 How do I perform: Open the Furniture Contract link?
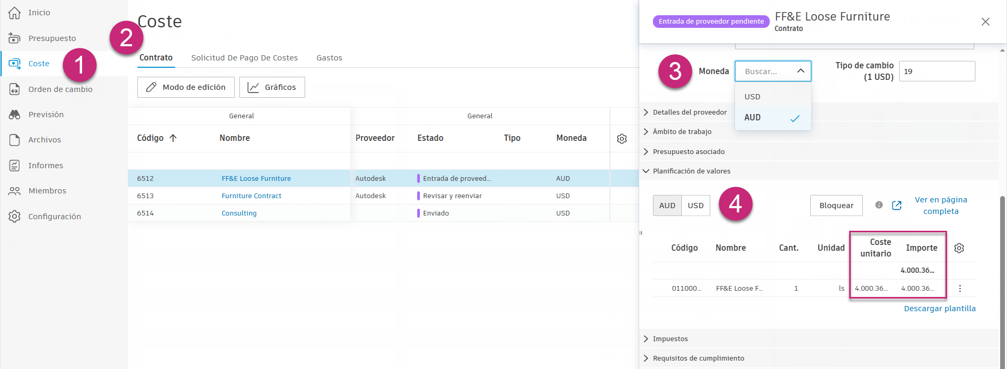(x=251, y=196)
